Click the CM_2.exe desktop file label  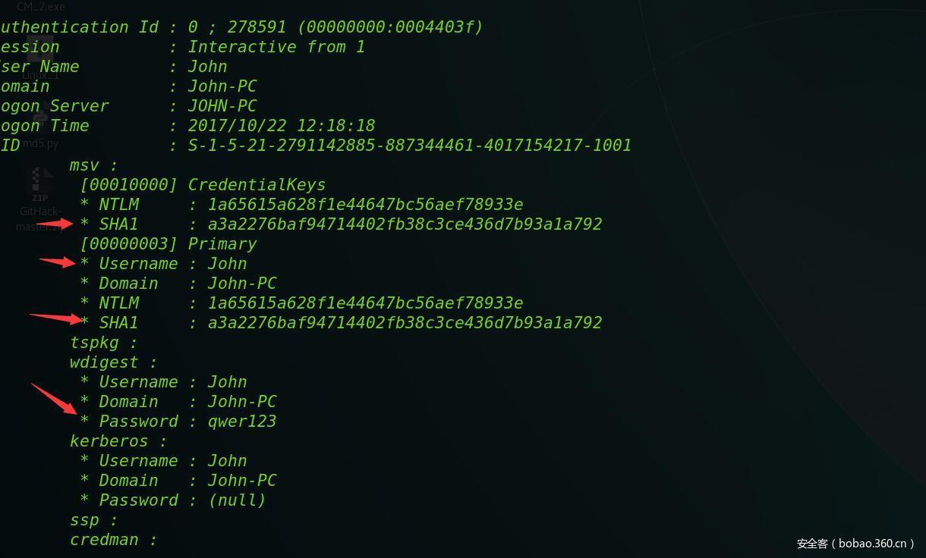(x=41, y=7)
